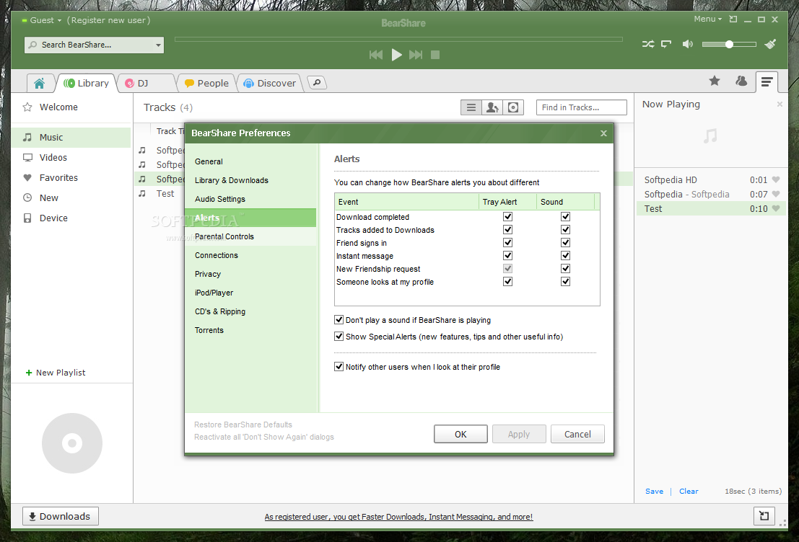Skip to next track
The height and width of the screenshot is (542, 799).
coord(416,55)
